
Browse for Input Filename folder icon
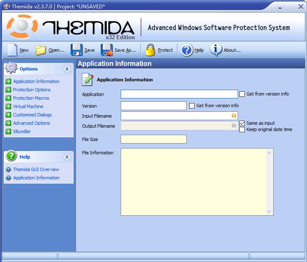(x=234, y=116)
